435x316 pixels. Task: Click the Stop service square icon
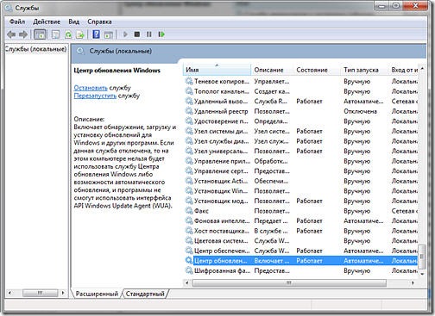[137, 34]
